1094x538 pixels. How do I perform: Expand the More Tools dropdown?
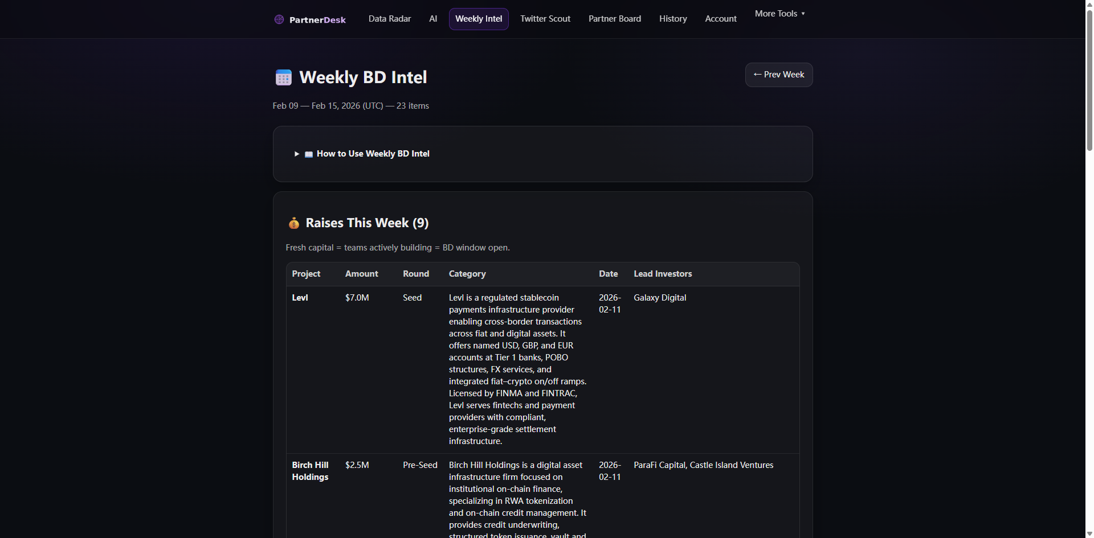[x=779, y=14]
